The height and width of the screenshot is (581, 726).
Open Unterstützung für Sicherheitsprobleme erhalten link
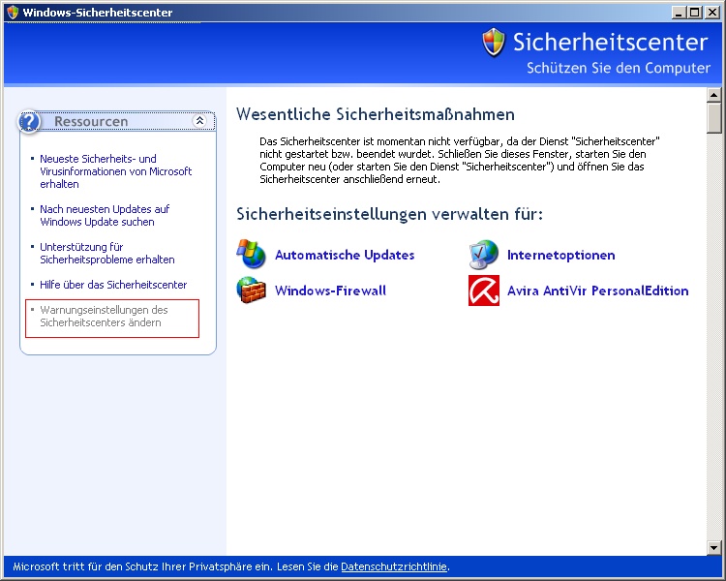[x=107, y=253]
